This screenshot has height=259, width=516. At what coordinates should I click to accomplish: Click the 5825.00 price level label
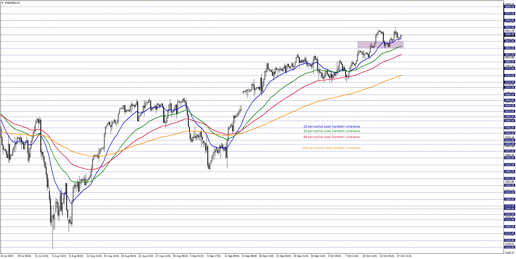(510, 55)
